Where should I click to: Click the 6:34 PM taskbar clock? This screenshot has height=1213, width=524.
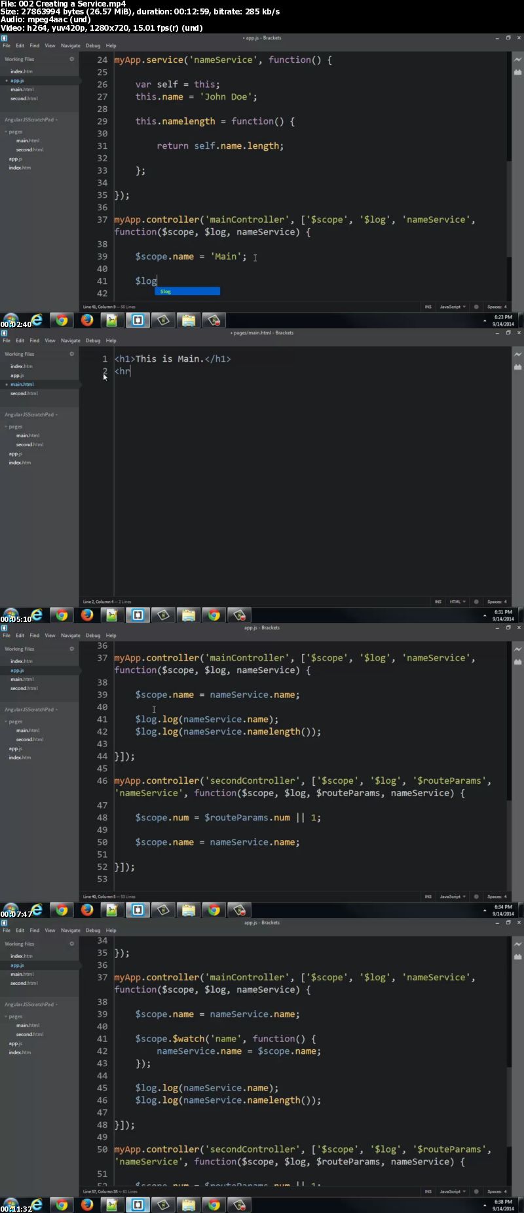(x=503, y=910)
